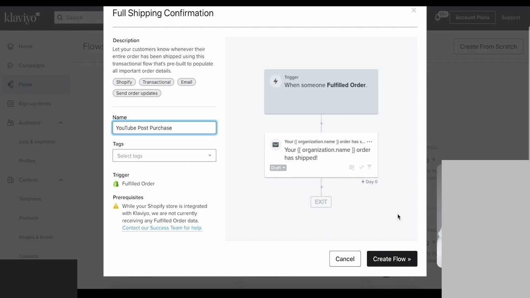The width and height of the screenshot is (530, 298).
Task: Open Profiles in the sidebar
Action: click(27, 161)
